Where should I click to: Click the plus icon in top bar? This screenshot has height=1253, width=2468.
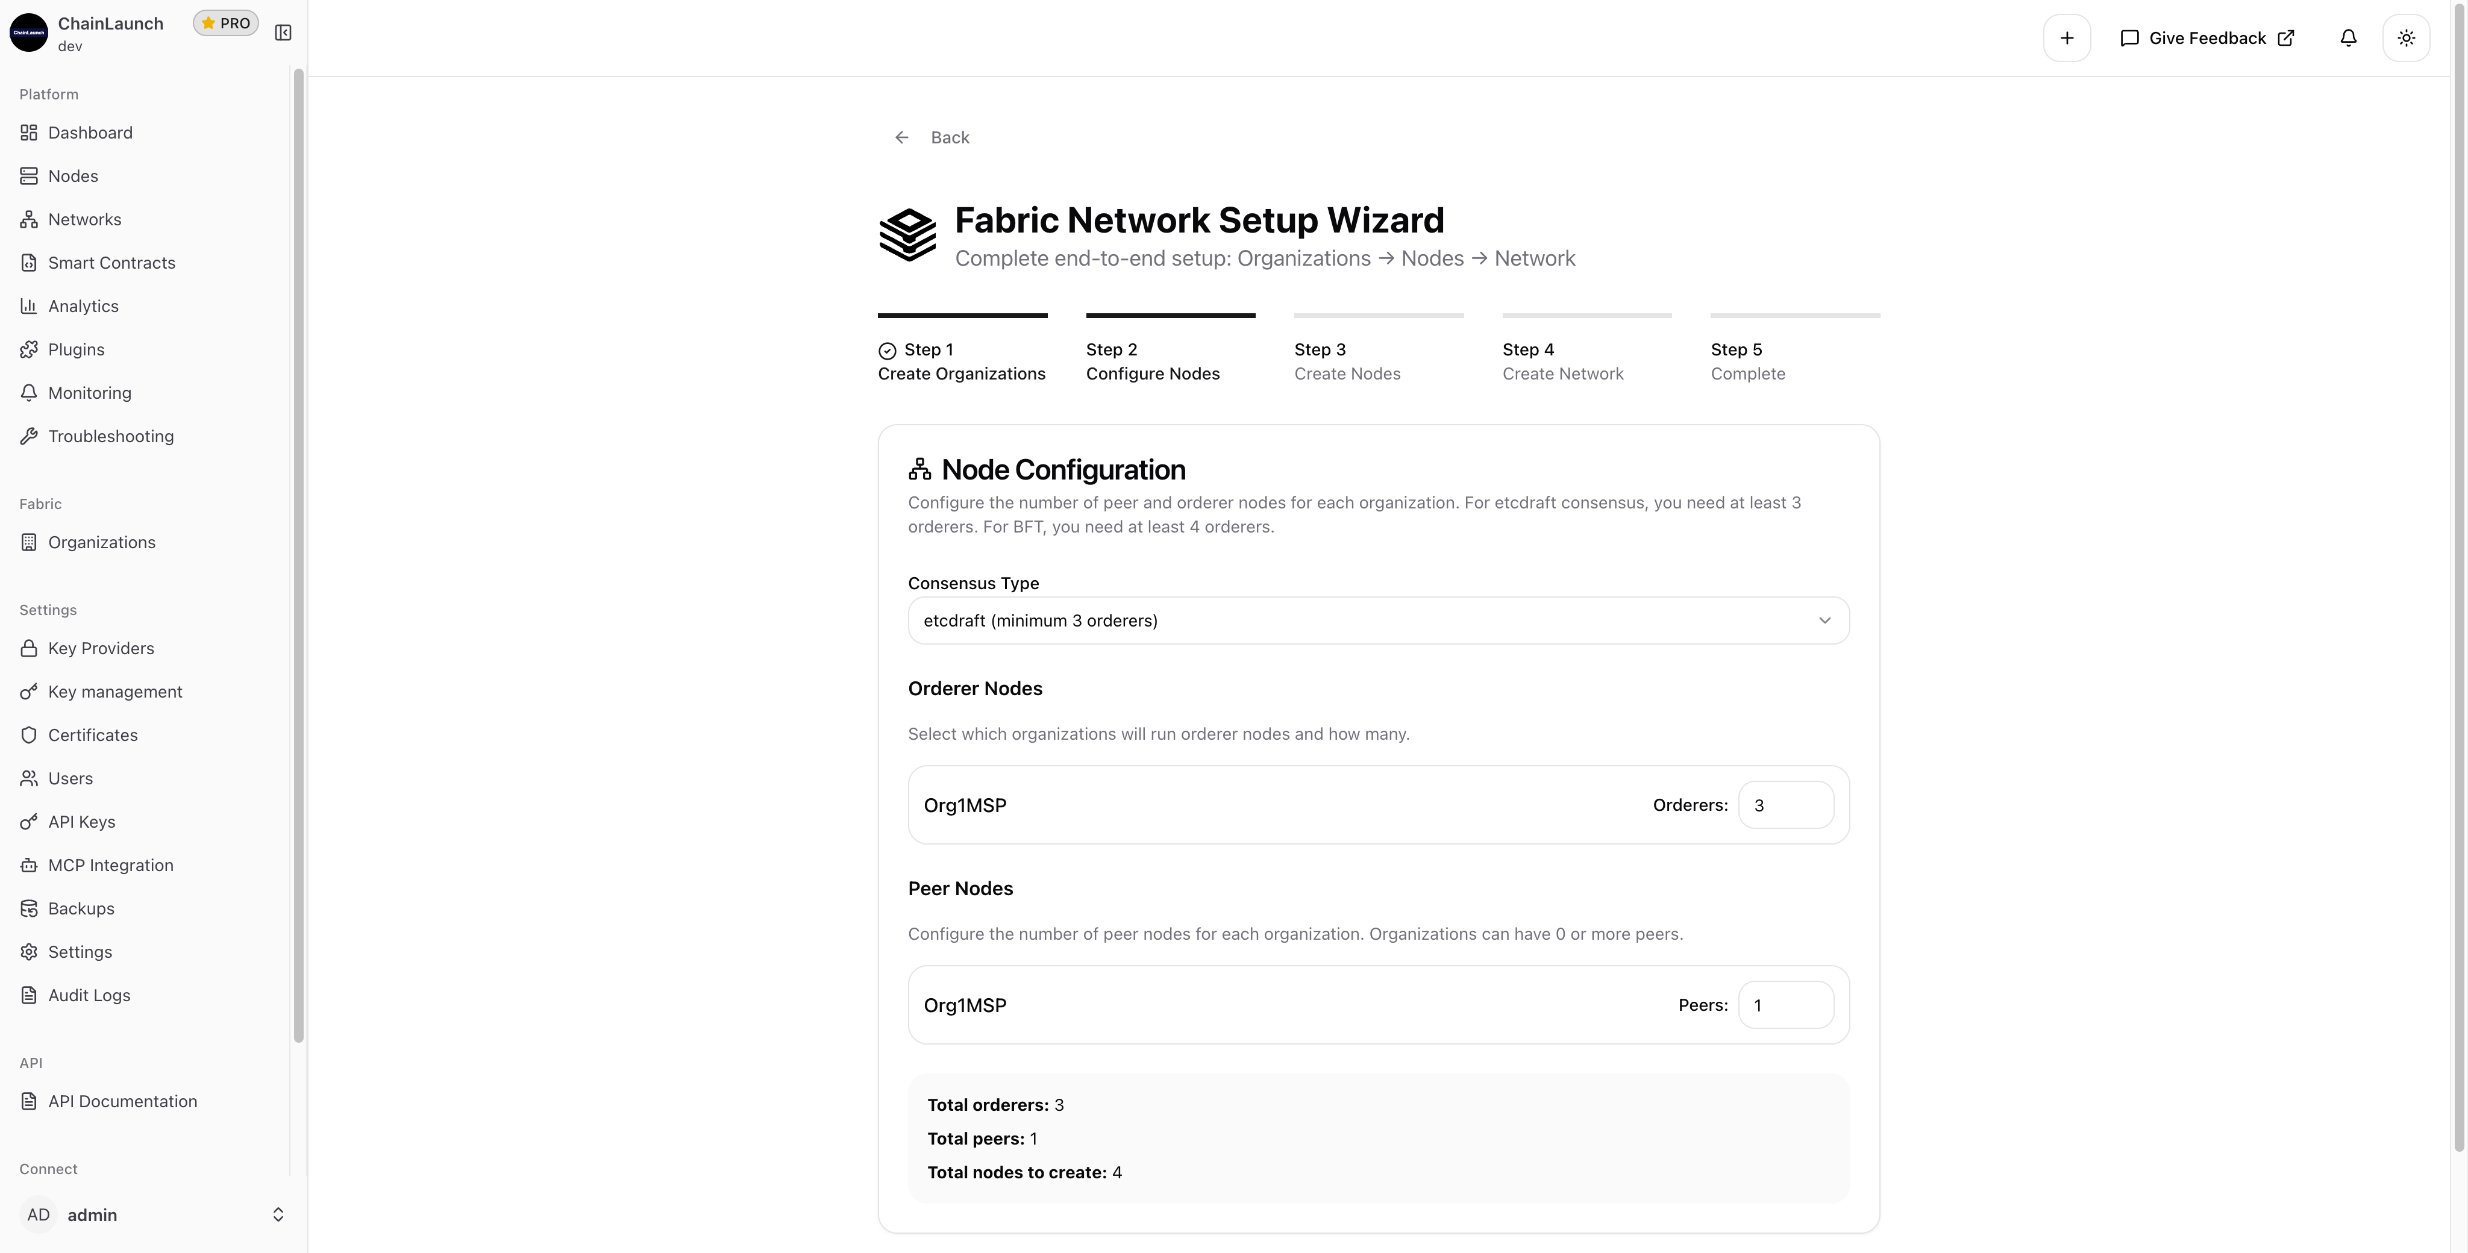[2067, 39]
